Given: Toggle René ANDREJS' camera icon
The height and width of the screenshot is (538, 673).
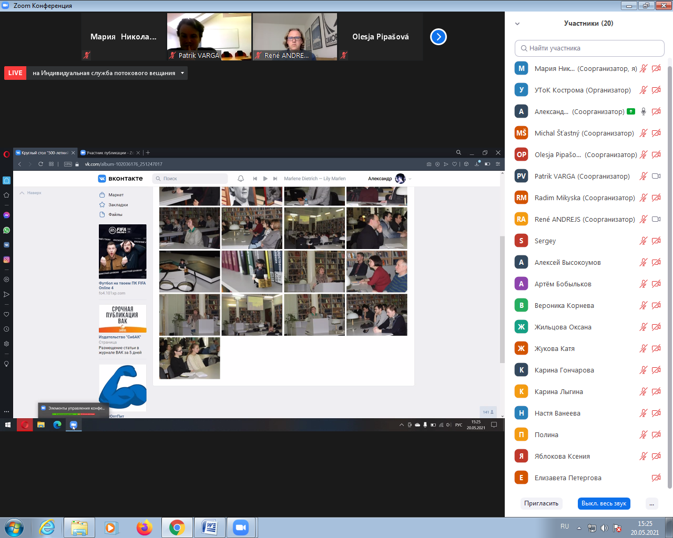Looking at the screenshot, I should coord(656,219).
